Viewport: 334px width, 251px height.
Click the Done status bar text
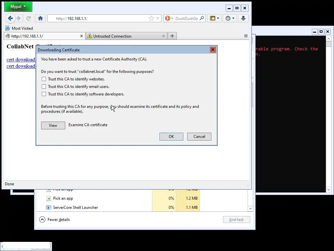click(9, 184)
